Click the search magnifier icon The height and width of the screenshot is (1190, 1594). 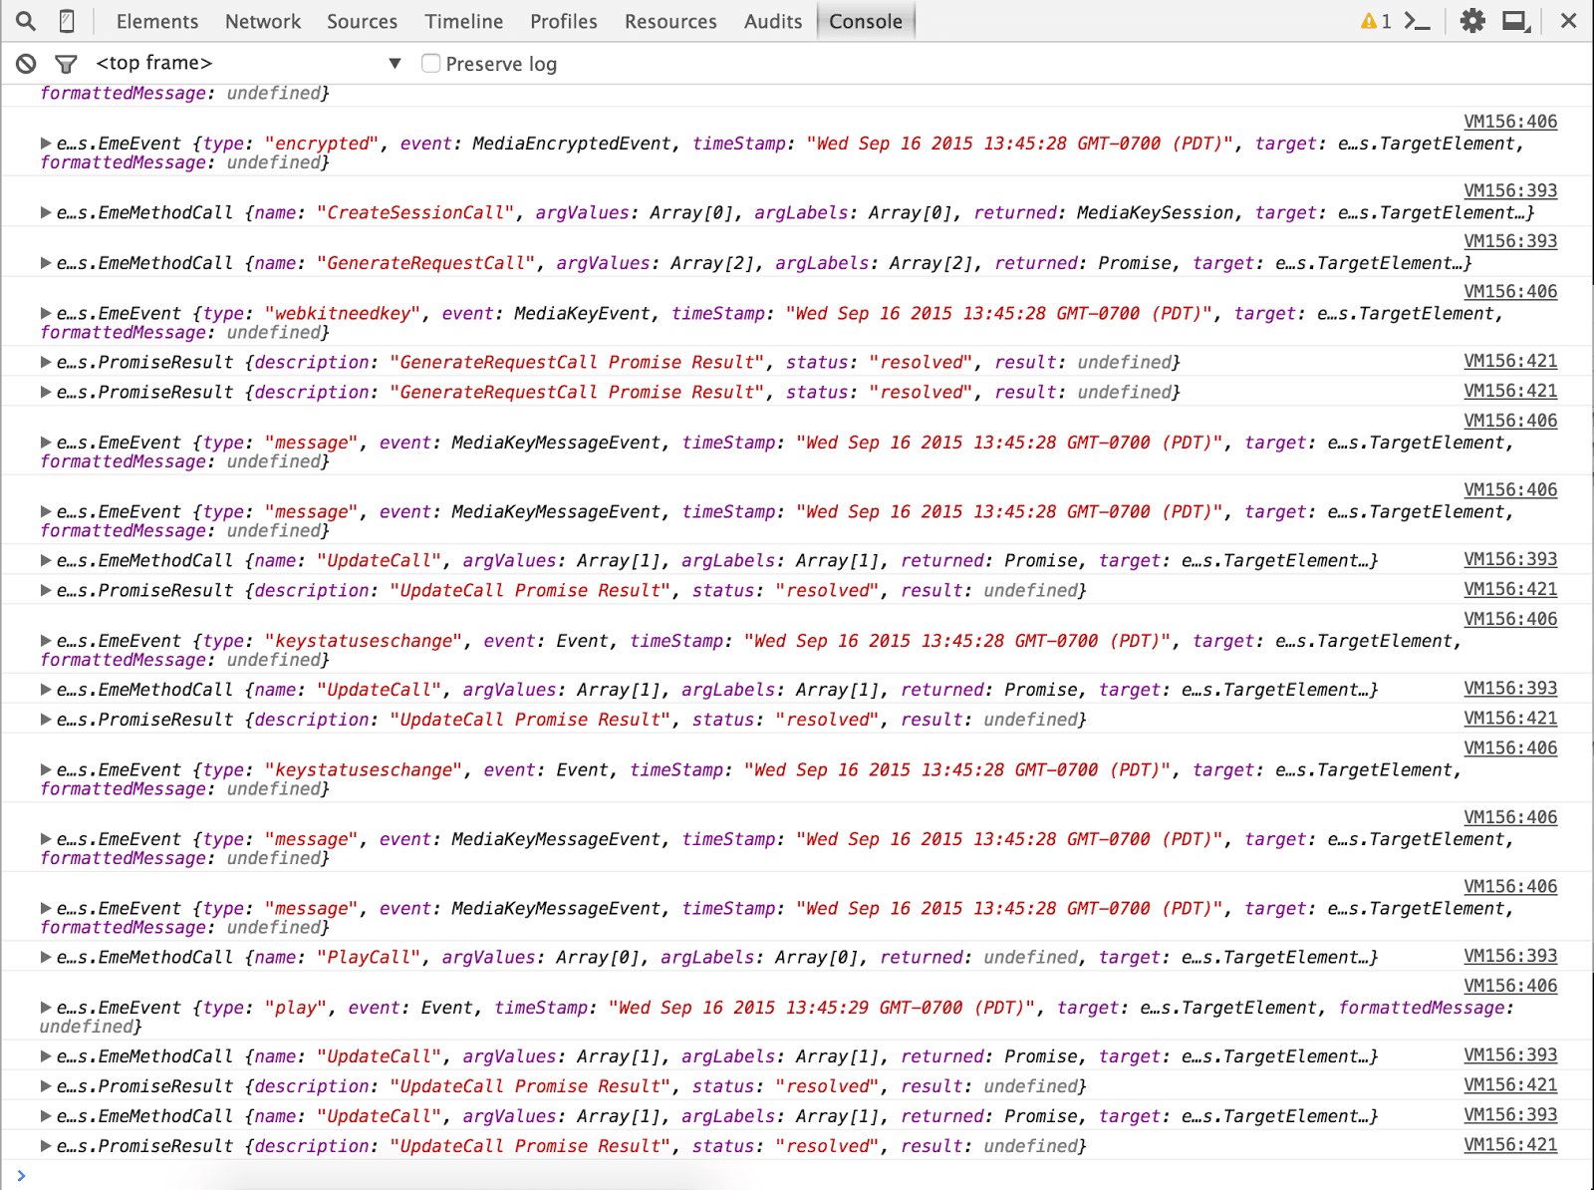click(25, 20)
